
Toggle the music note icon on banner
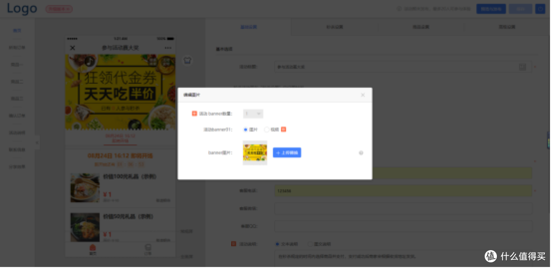tap(90, 62)
